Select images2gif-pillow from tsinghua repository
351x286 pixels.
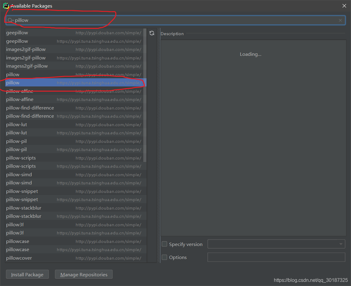pos(74,58)
